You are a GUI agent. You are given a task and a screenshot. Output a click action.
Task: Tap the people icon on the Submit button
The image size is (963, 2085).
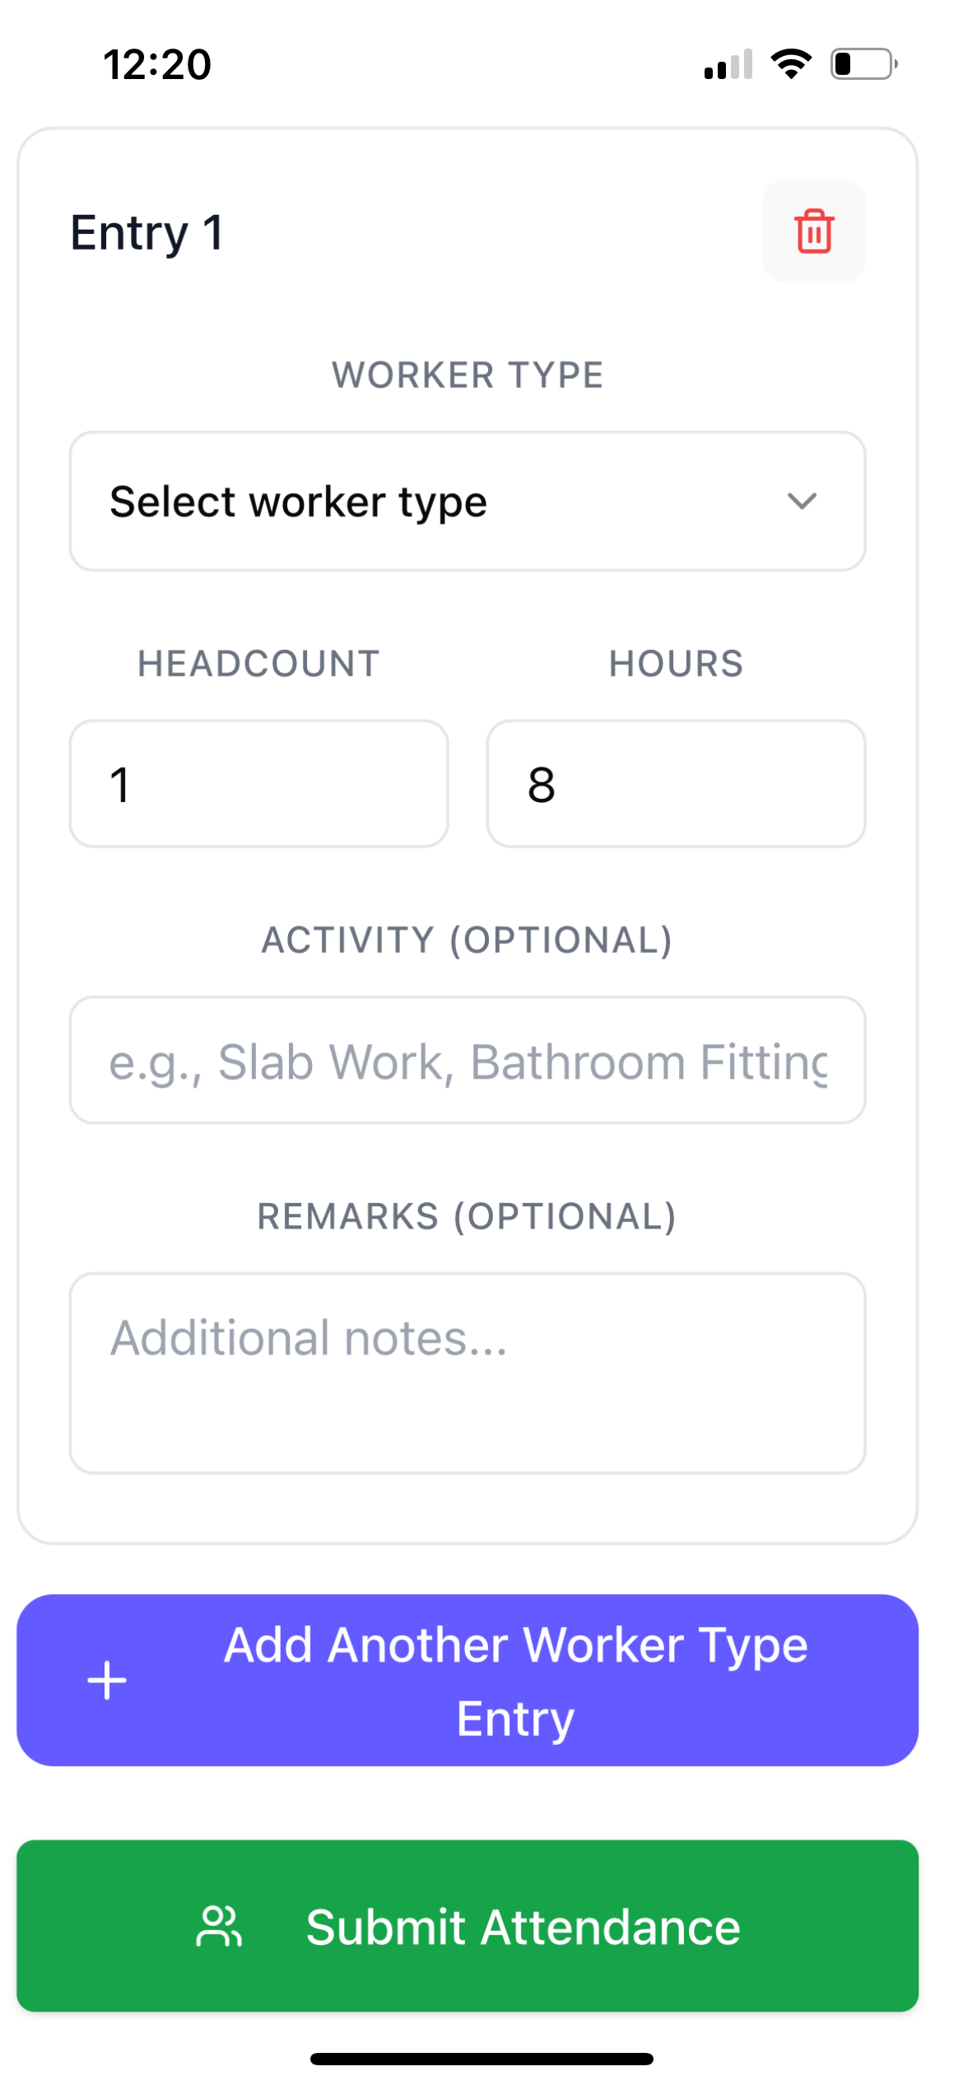pyautogui.click(x=219, y=1927)
